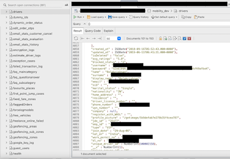
Task: Switch to the Query Code tab
Action: [x=93, y=31]
